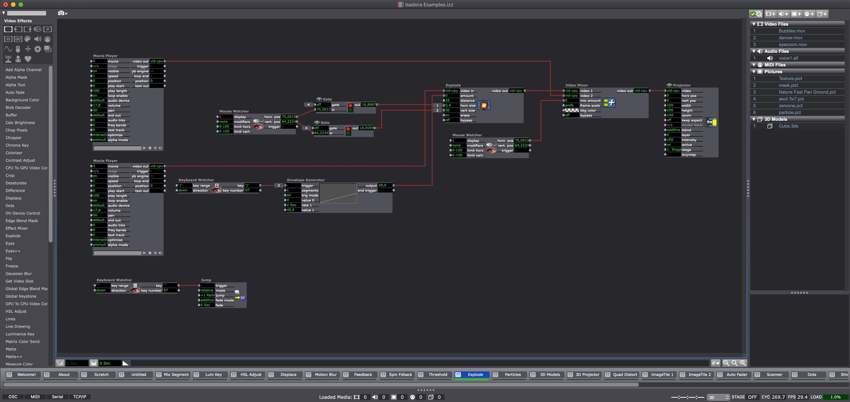This screenshot has height=402, width=850.
Task: Select the sine wave generator group icon
Action: (8, 49)
